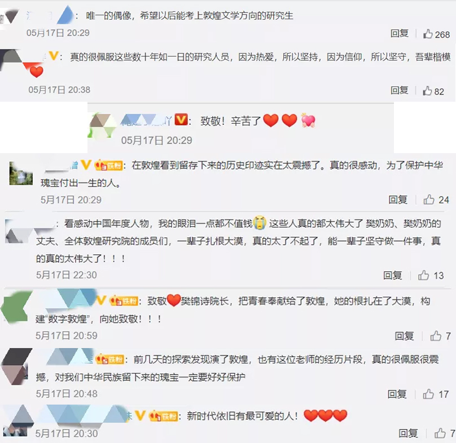Click 铁粉 badge on 前几天的探索发现 comment
Screen dimensions: 456x443
(110, 359)
